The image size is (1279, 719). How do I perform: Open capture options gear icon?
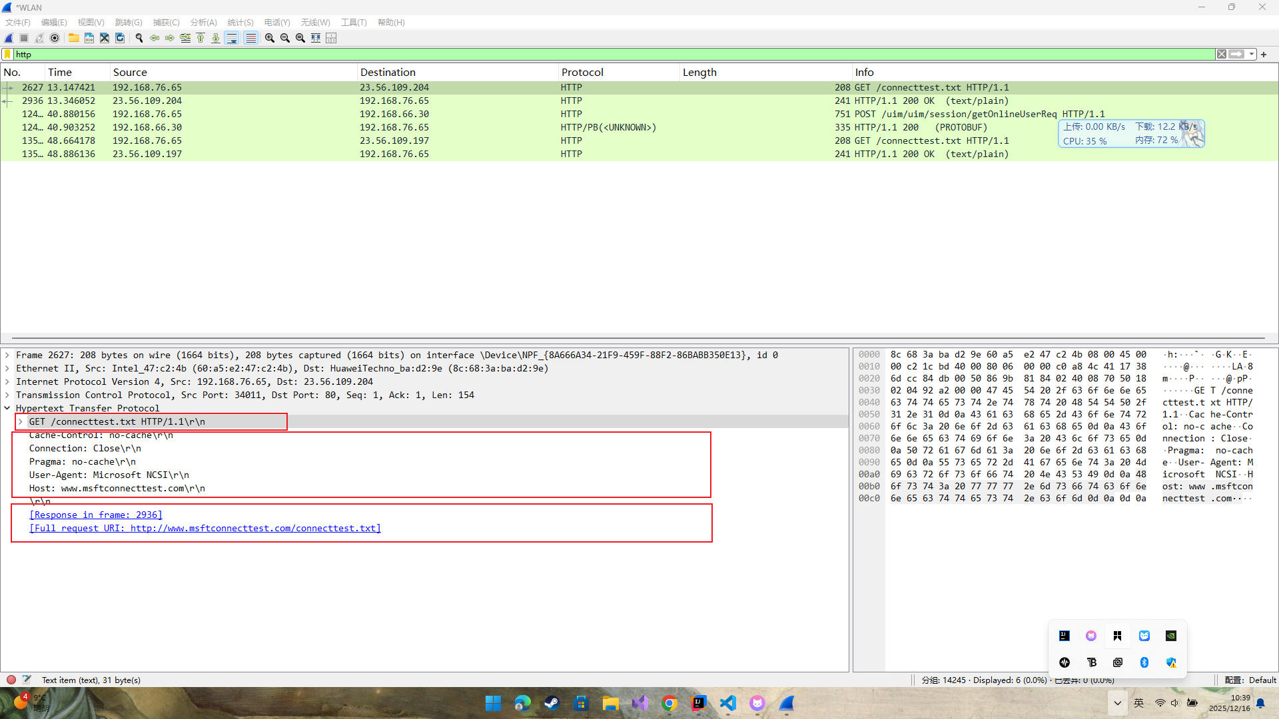pos(55,38)
